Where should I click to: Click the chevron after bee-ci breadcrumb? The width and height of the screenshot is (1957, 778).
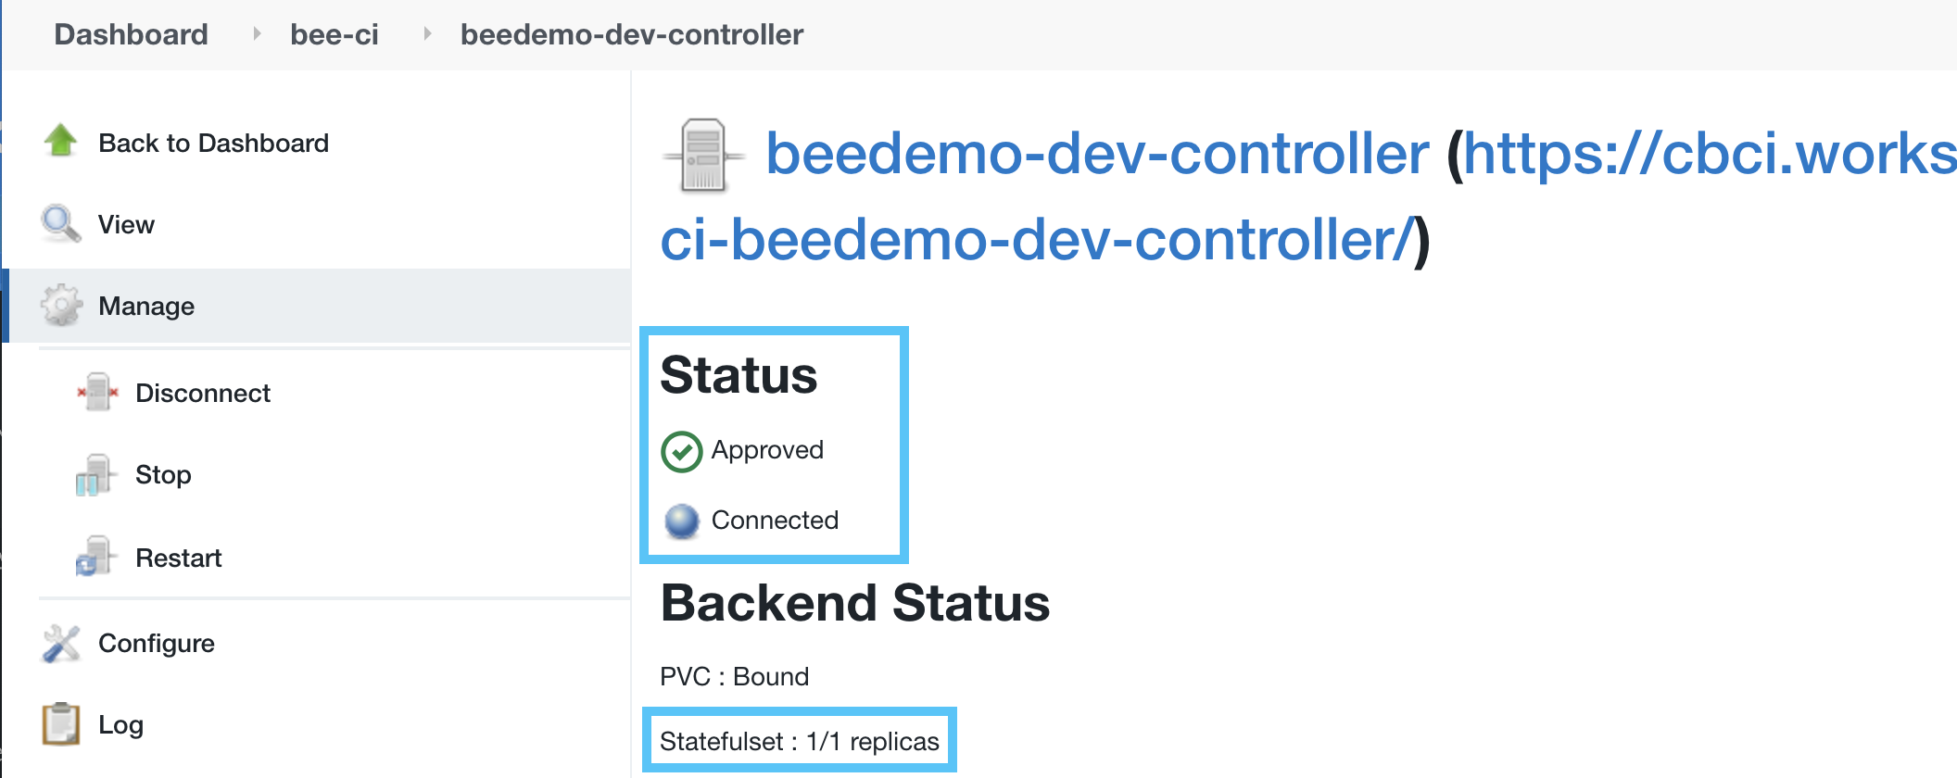click(x=426, y=33)
